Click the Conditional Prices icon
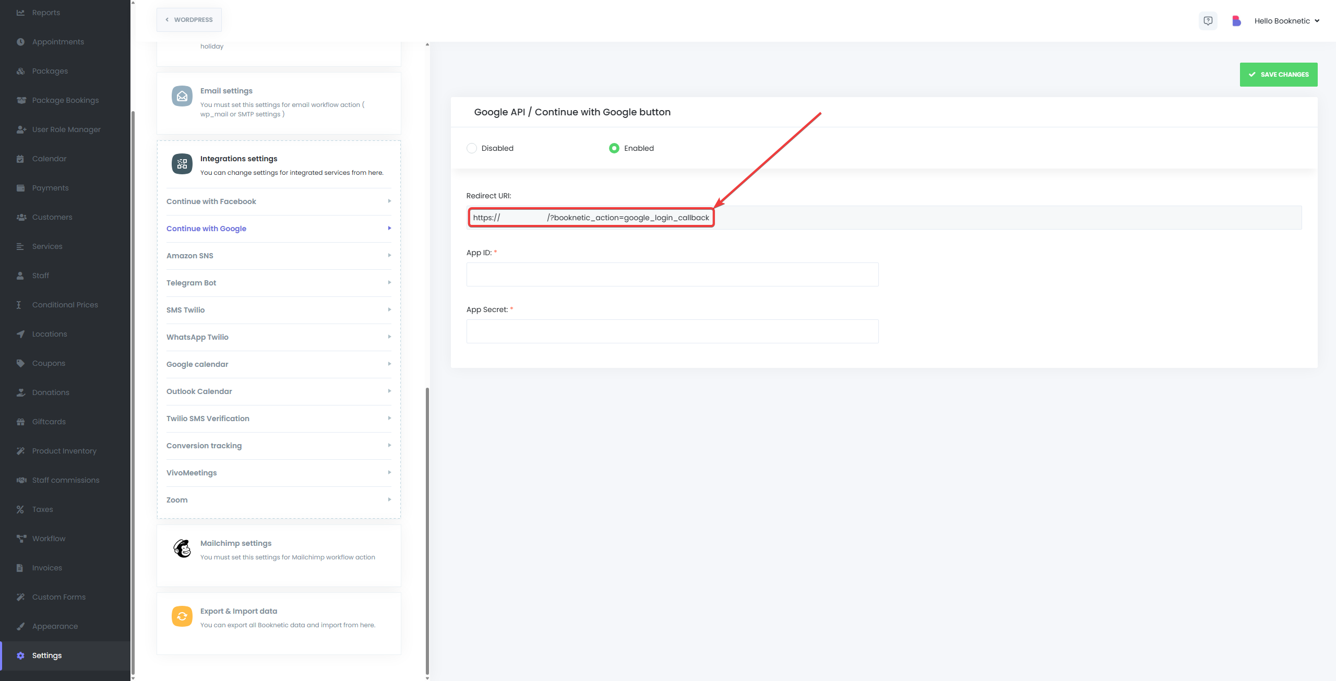 [19, 305]
